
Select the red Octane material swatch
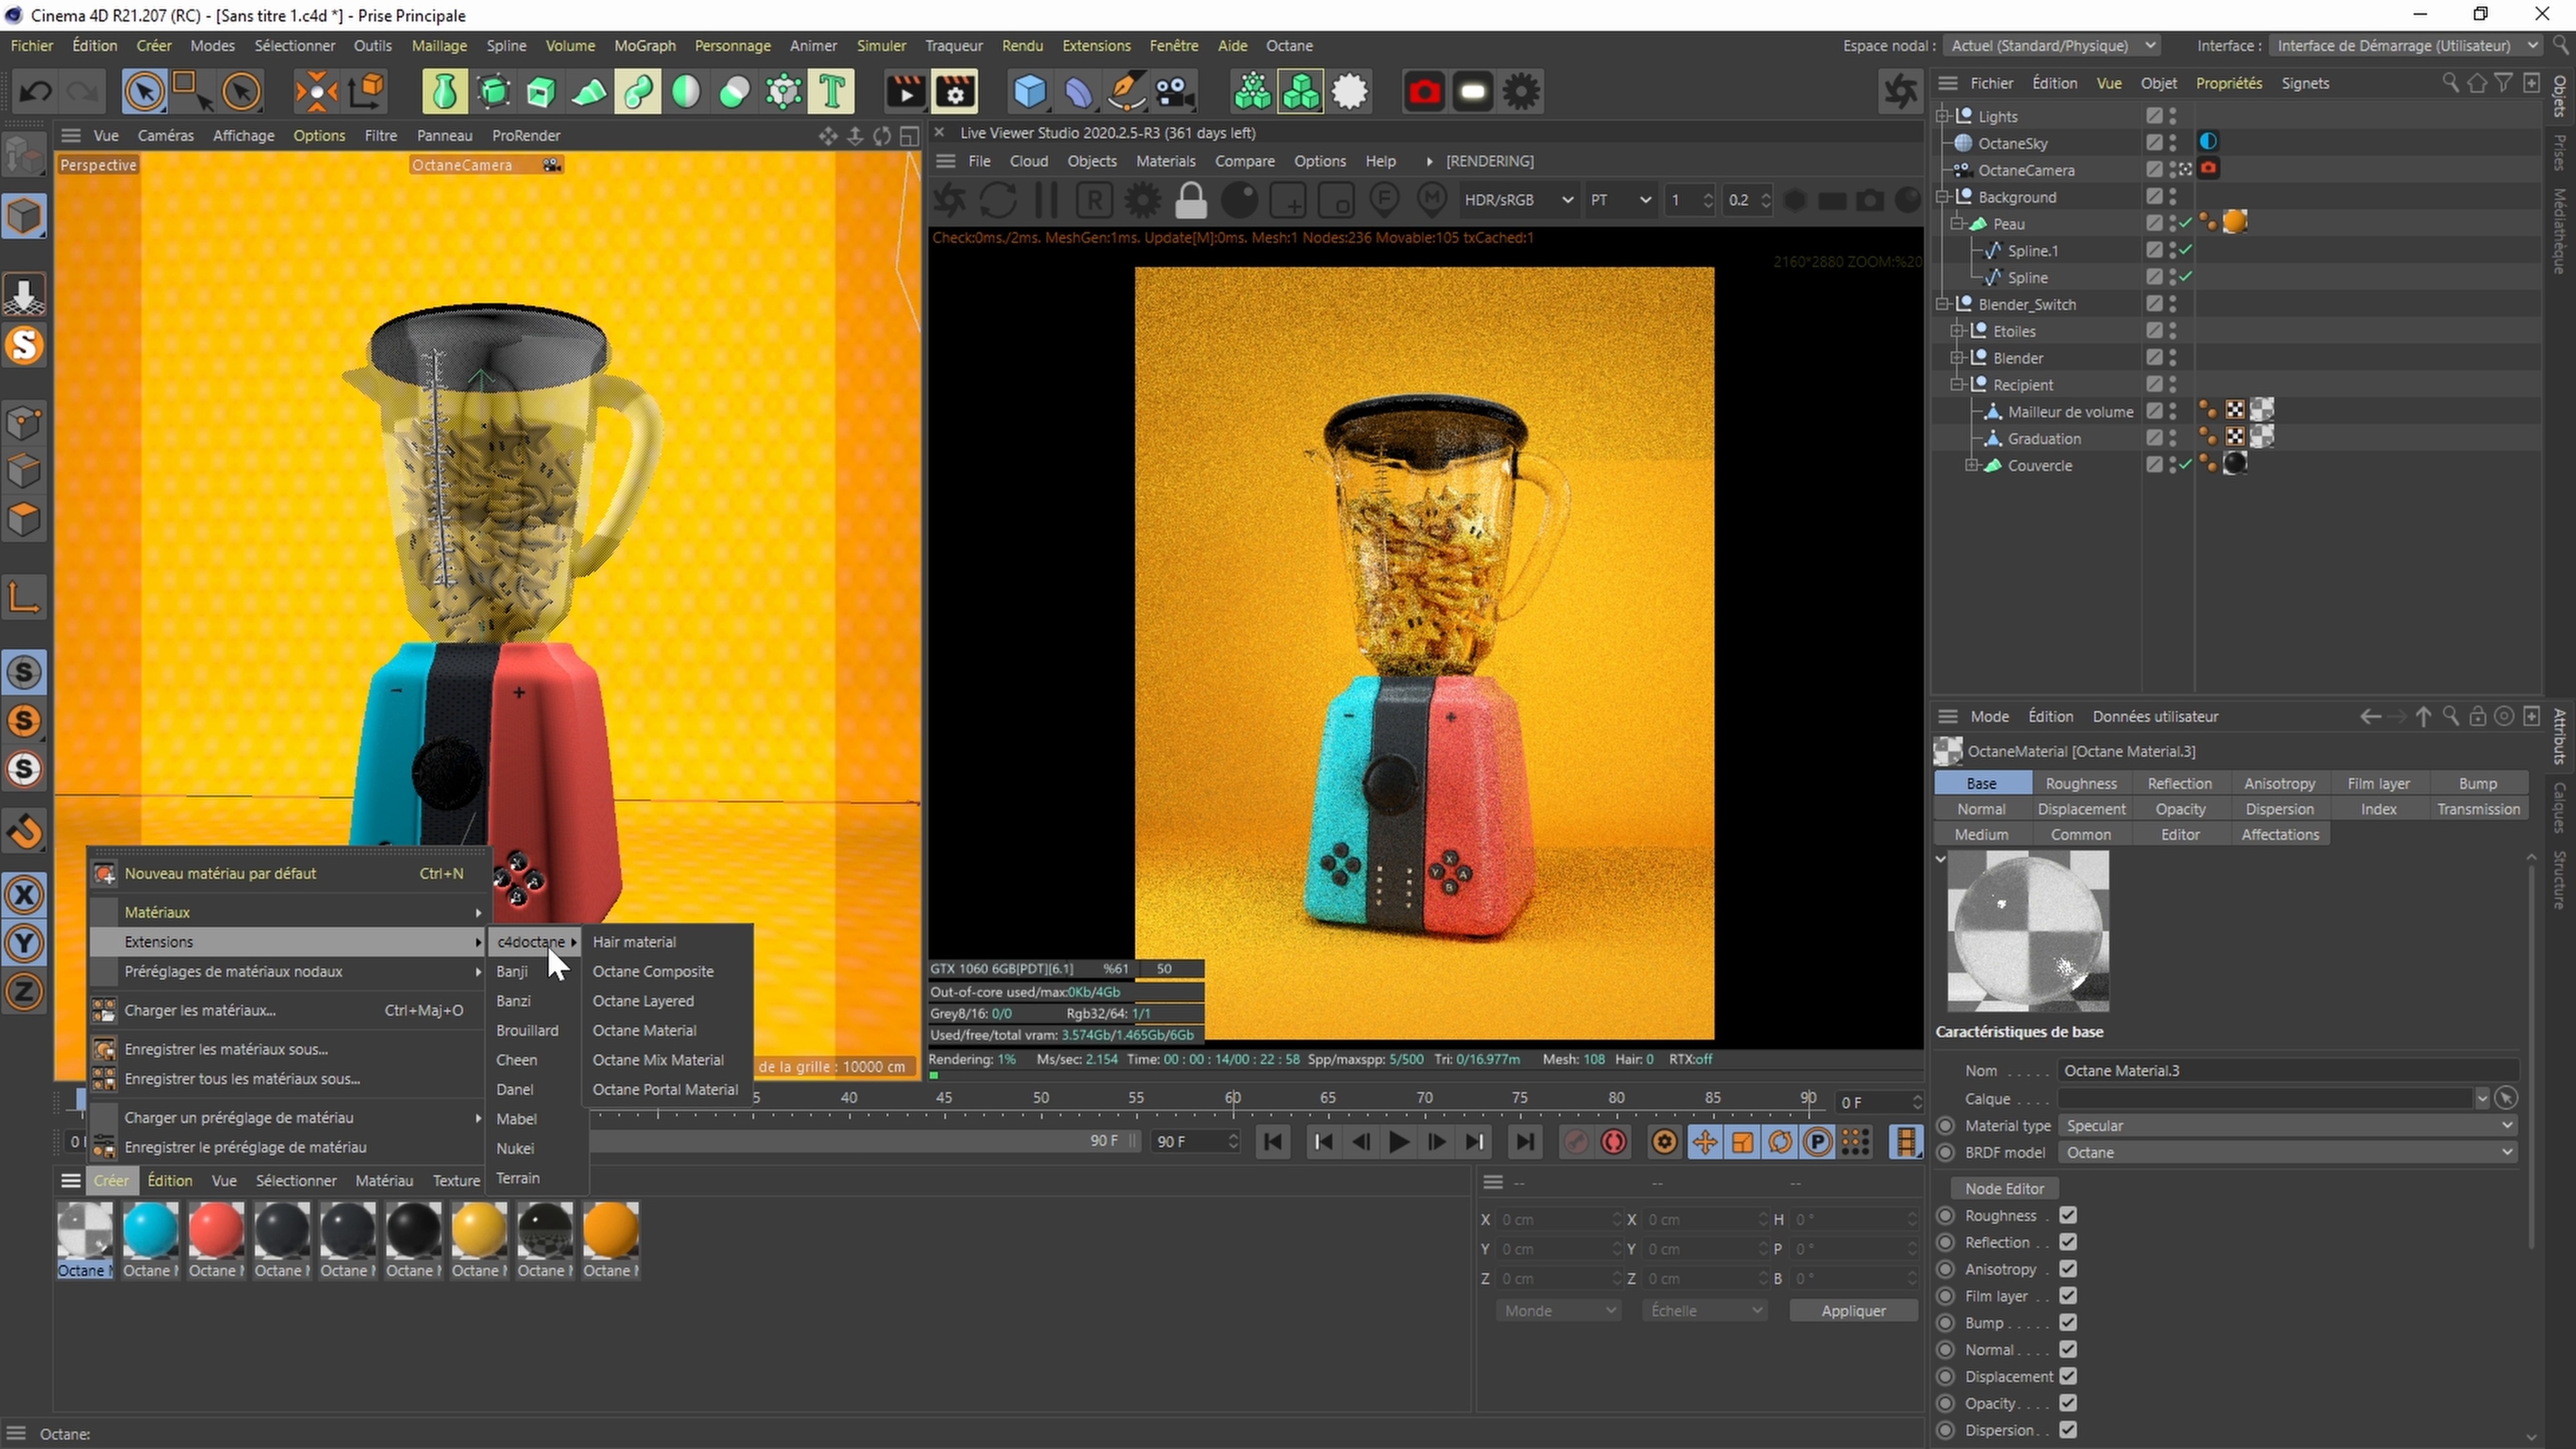(x=216, y=1240)
